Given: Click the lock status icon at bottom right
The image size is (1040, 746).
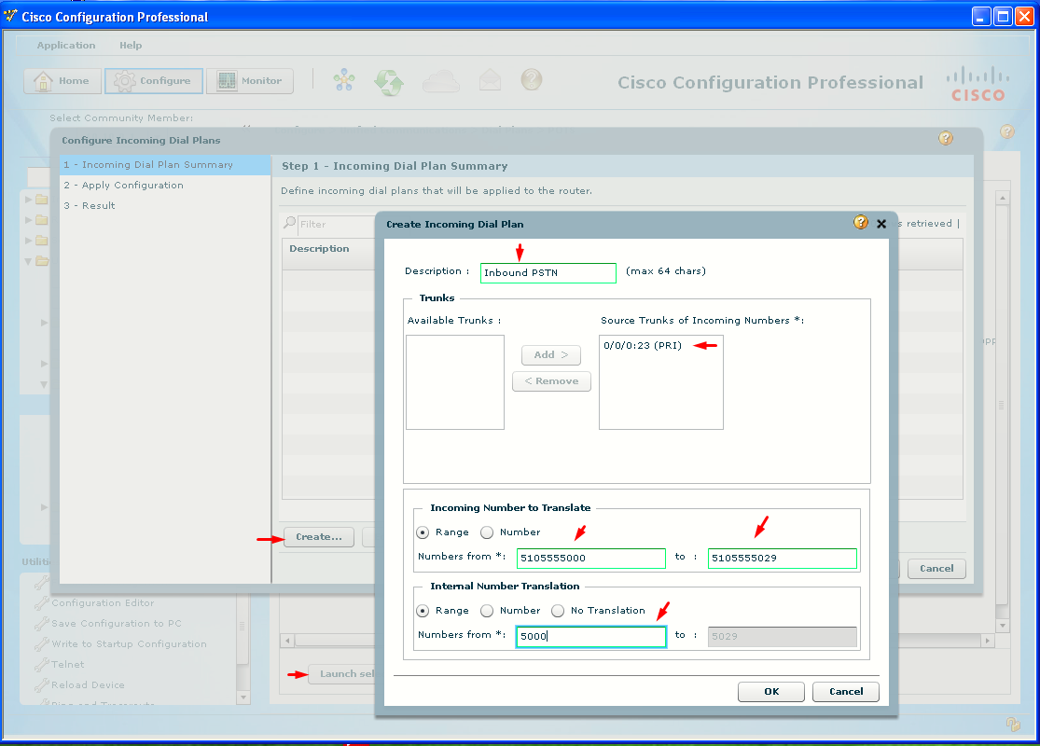Looking at the screenshot, I should pos(1013,724).
